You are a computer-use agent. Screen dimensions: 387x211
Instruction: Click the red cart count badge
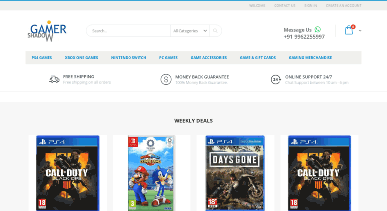point(353,26)
